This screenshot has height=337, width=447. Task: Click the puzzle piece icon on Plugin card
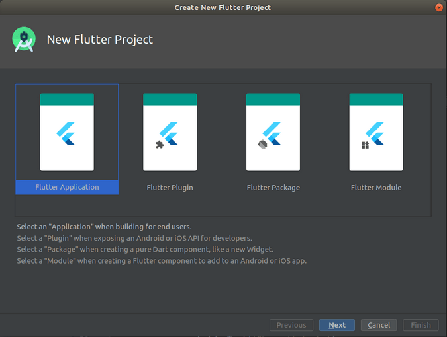(x=159, y=145)
